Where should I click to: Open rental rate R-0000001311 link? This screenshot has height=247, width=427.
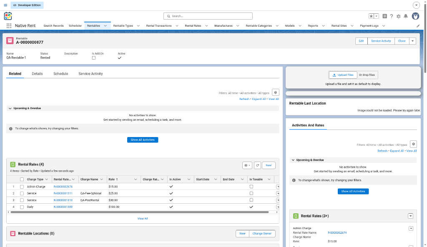coord(63,193)
